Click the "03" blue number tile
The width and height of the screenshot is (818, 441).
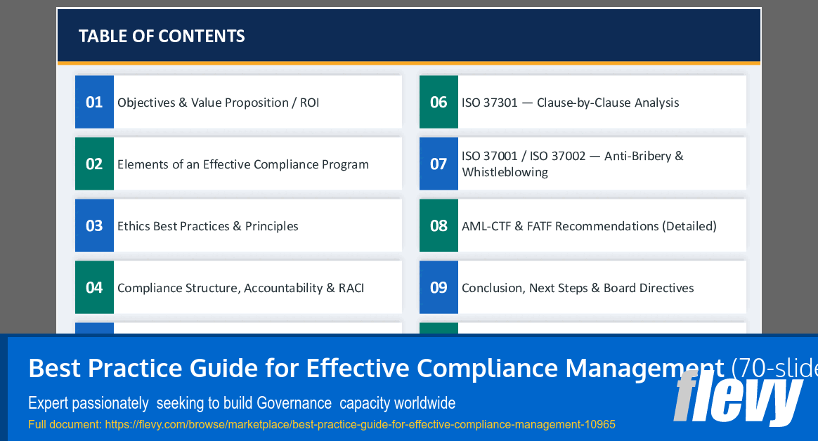point(94,225)
